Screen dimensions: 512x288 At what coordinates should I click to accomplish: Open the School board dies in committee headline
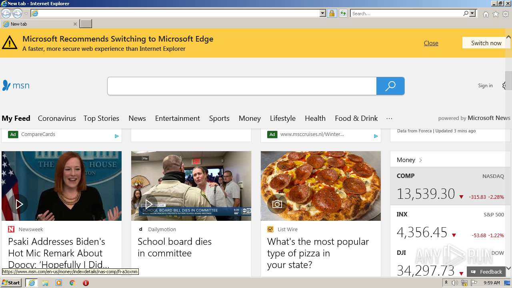click(x=175, y=247)
